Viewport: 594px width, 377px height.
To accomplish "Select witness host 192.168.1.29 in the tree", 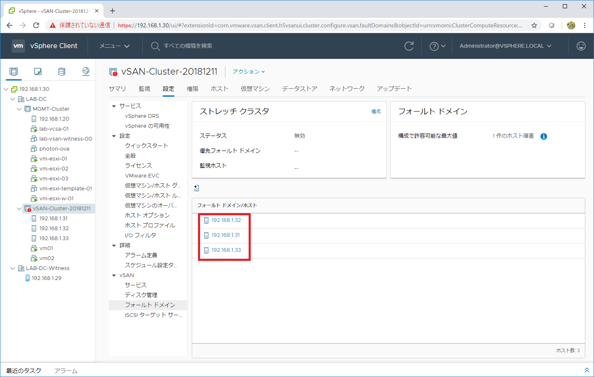I will point(46,278).
